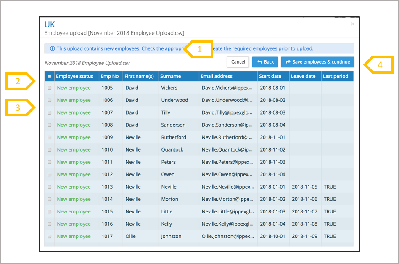Click the Employee status column header

point(74,76)
